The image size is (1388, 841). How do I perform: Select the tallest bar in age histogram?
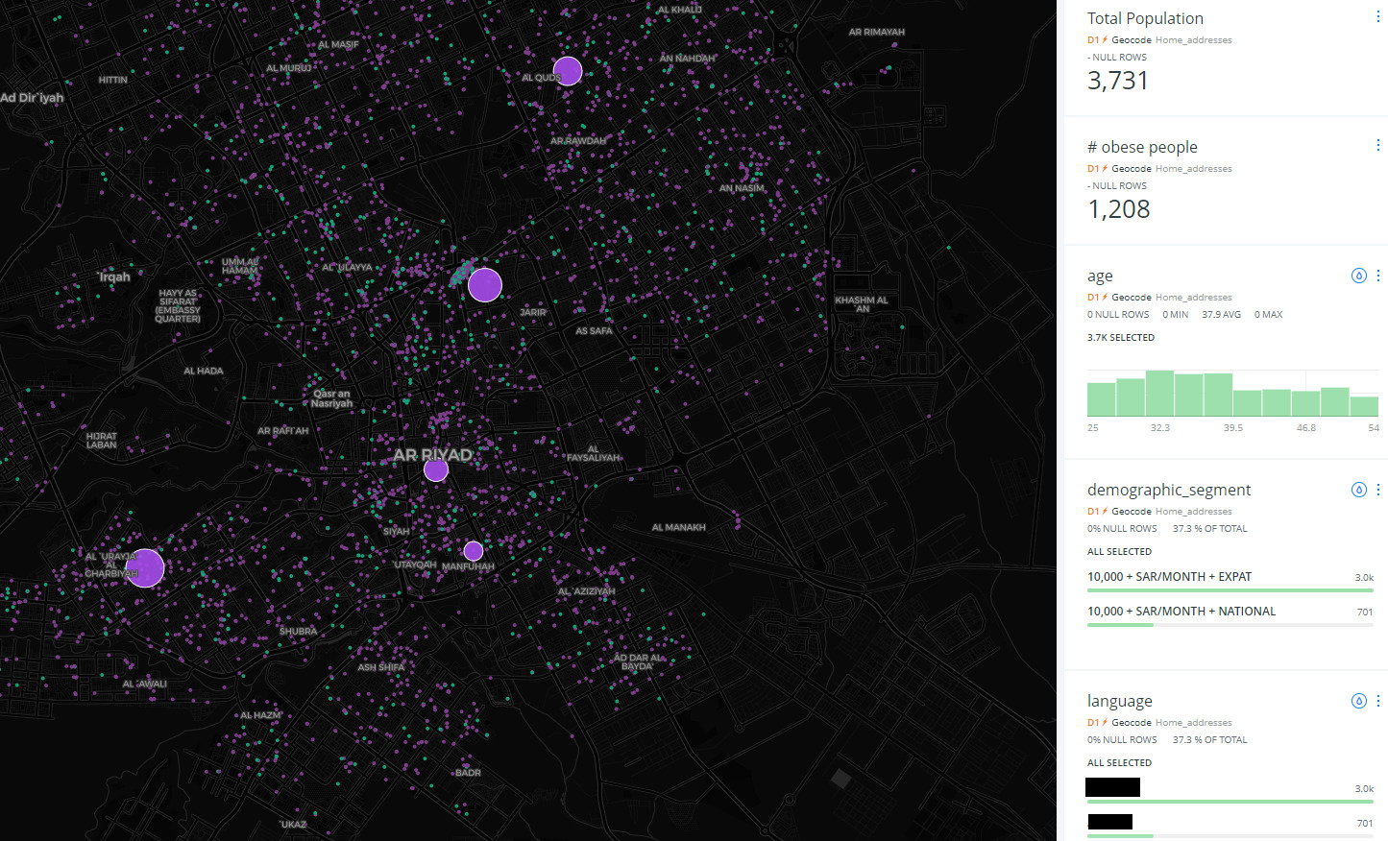[x=1159, y=394]
